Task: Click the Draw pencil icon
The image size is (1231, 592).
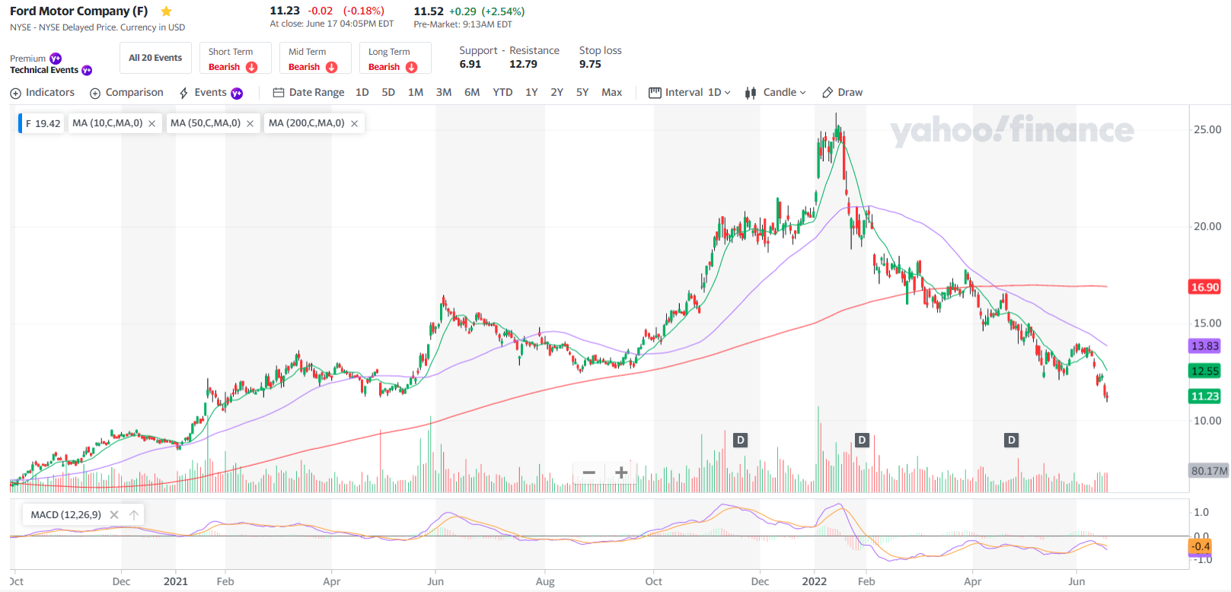Action: [x=828, y=93]
